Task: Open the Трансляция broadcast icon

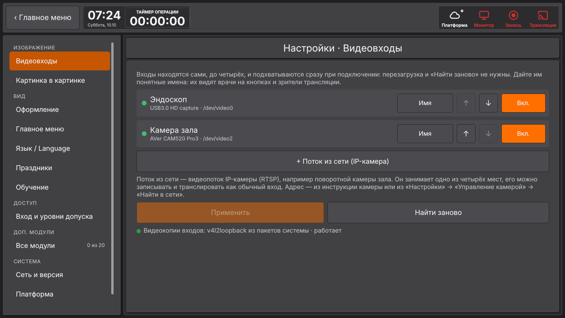Action: tap(543, 18)
